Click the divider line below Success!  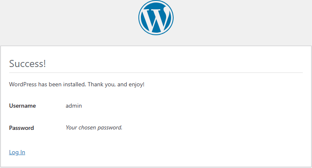[x=156, y=73]
